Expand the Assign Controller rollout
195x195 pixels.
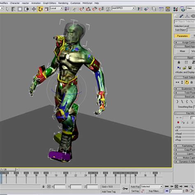tap(185, 42)
